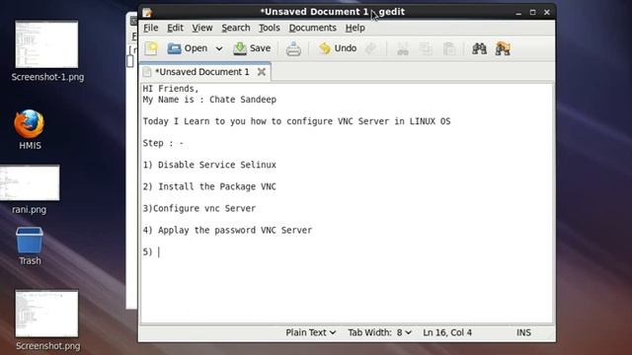632x355 pixels.
Task: Click the '3)Configure vnc Server' line
Action: pos(199,208)
